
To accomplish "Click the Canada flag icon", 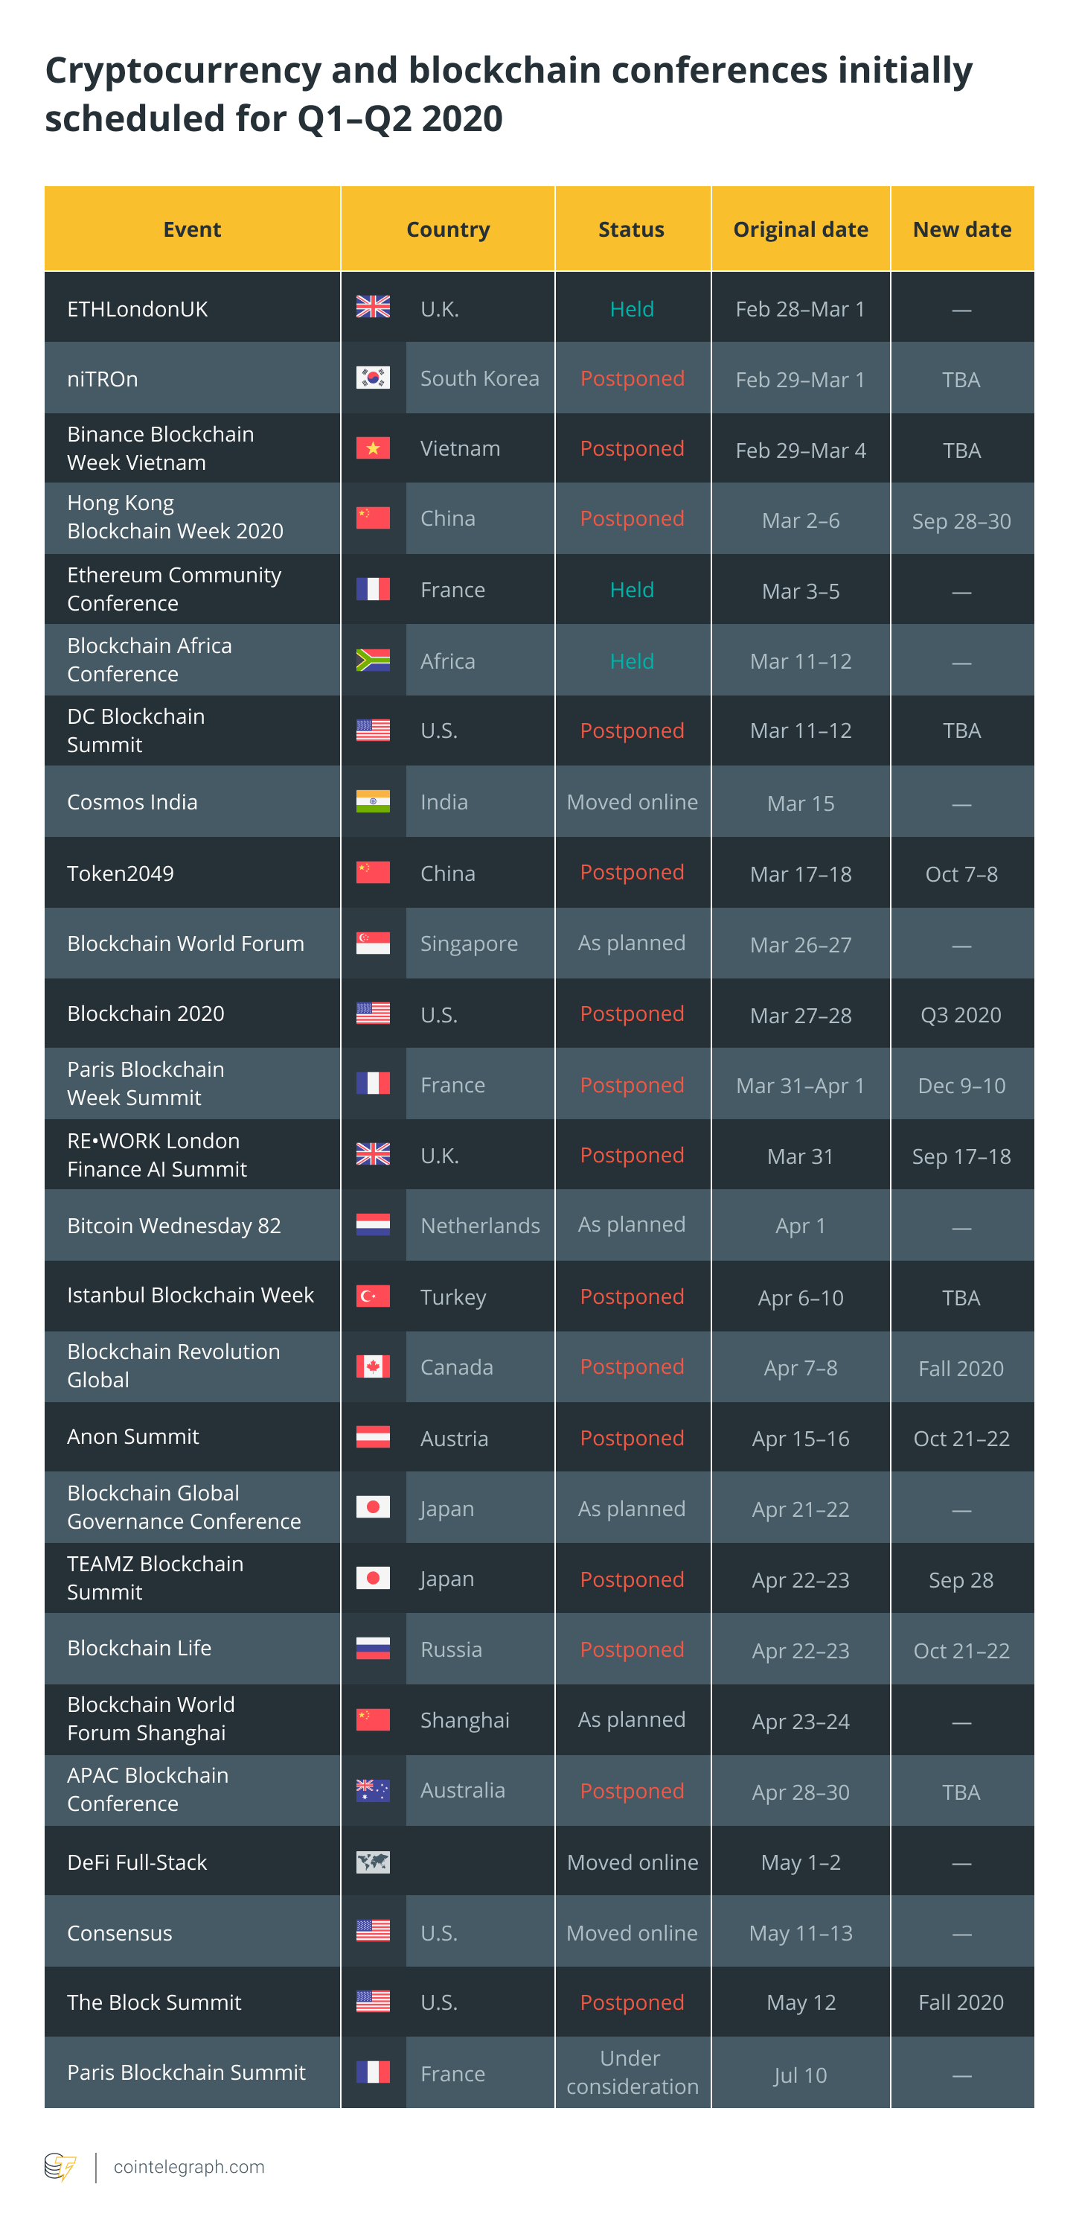I will 373,1366.
